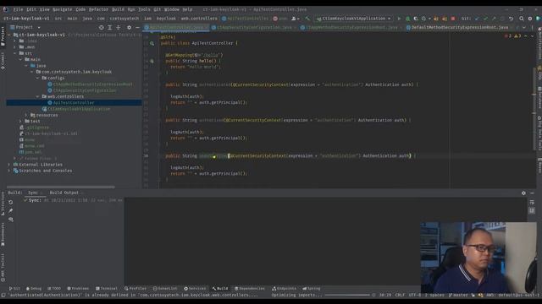Open Build panel settings gear icon

point(523,193)
